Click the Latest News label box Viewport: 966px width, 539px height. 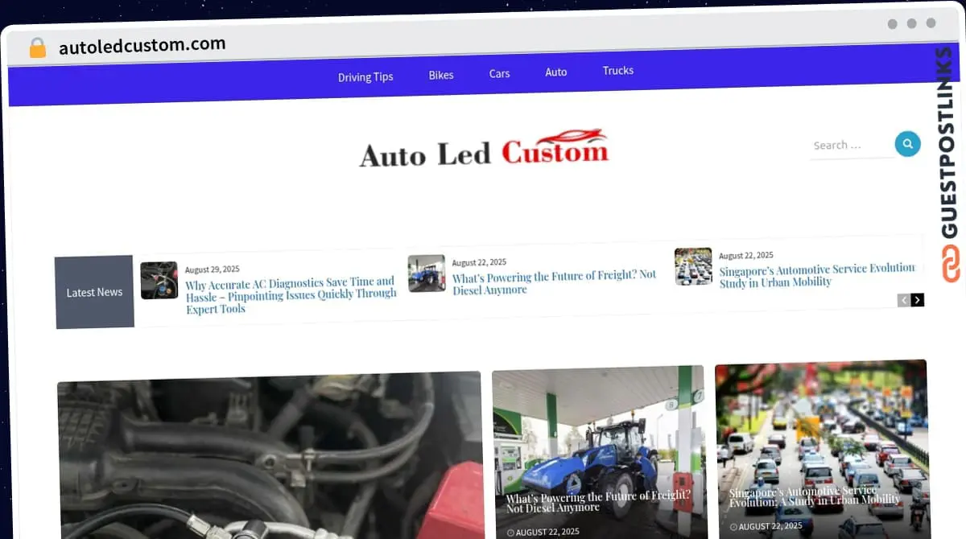pyautogui.click(x=94, y=292)
